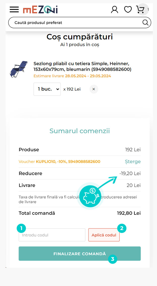The height and width of the screenshot is (286, 157).
Task: Open the hamburger navigation menu
Action: [14, 10]
